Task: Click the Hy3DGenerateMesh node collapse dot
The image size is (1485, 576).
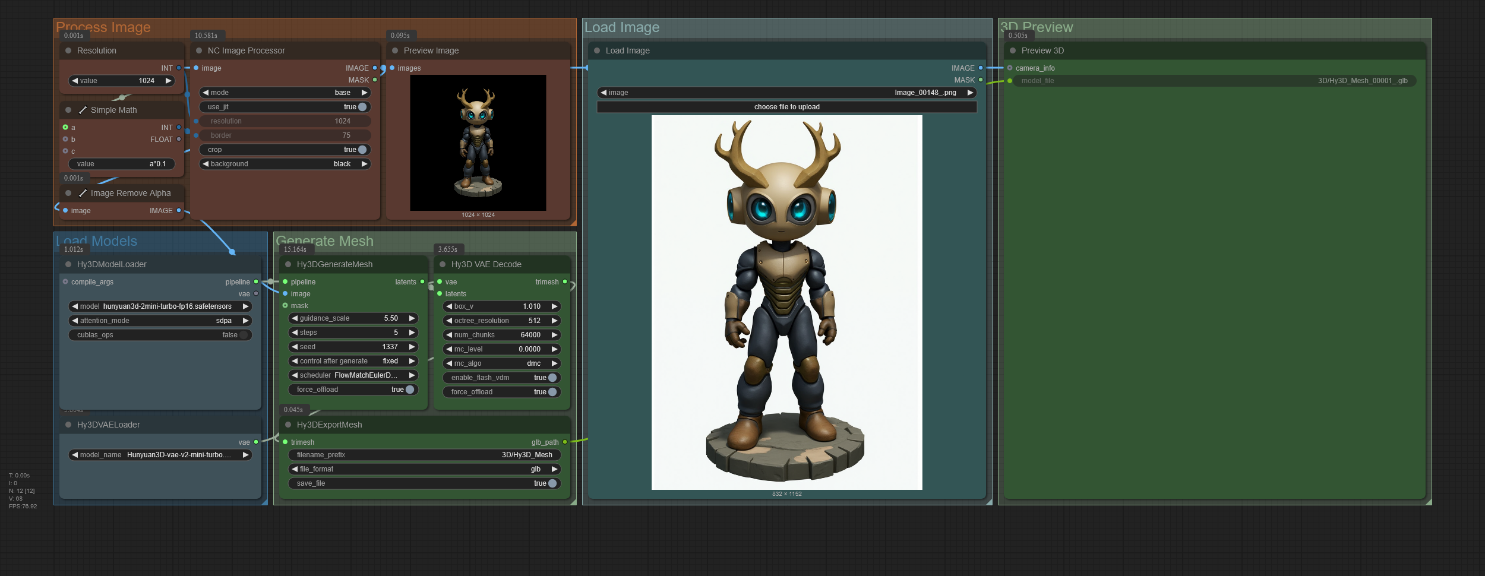Action: (x=288, y=264)
